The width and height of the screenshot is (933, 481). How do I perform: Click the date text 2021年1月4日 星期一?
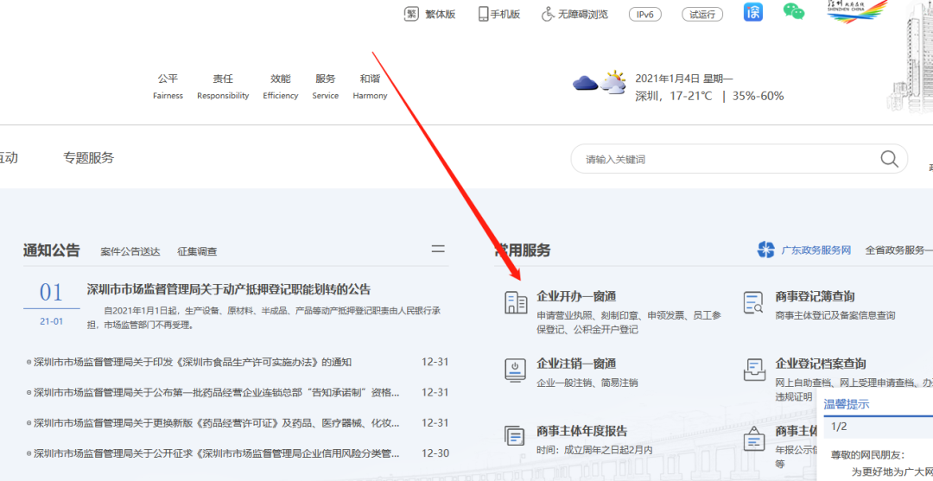[684, 79]
